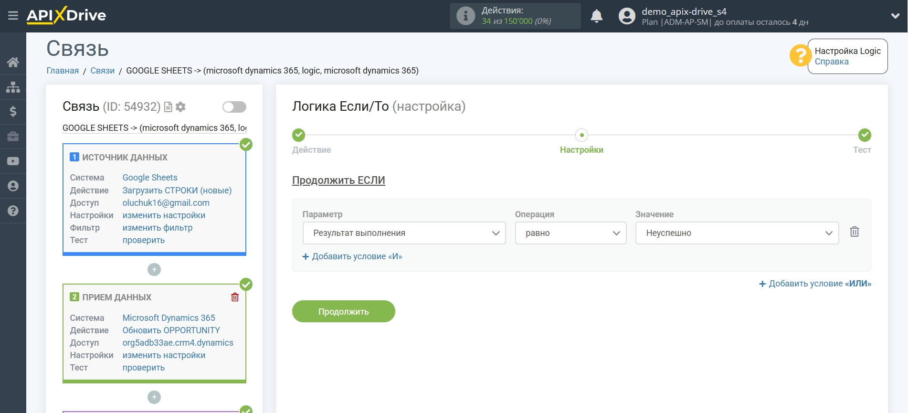Open Параметр dropdown Результат выполнения
Image resolution: width=908 pixels, height=413 pixels.
coord(404,233)
